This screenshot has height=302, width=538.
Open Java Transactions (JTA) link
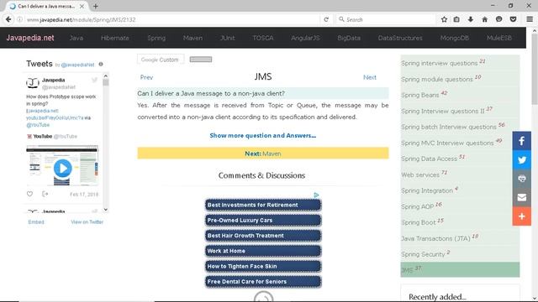pos(435,238)
